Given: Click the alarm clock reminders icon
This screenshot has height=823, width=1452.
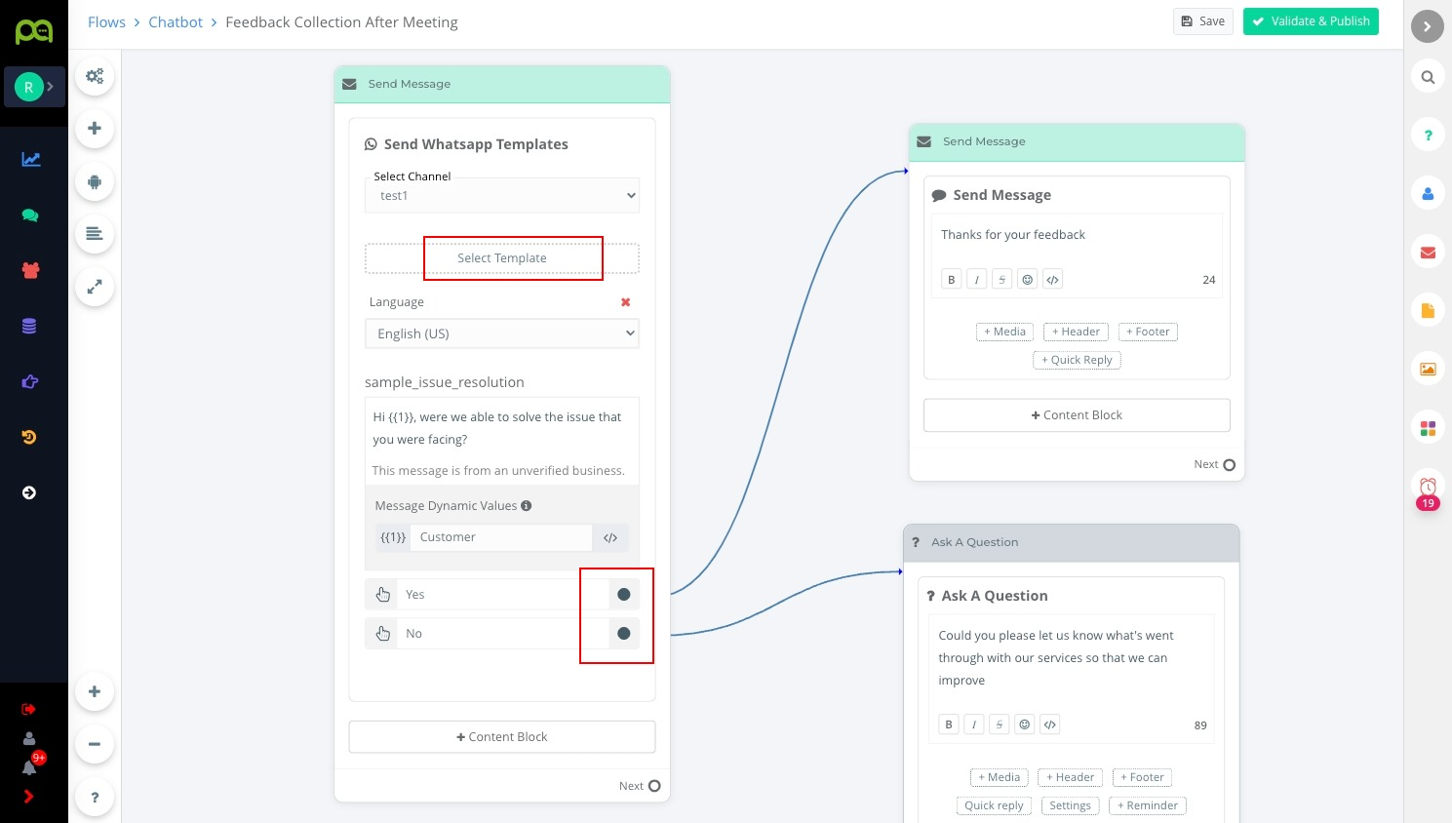Looking at the screenshot, I should (1428, 486).
